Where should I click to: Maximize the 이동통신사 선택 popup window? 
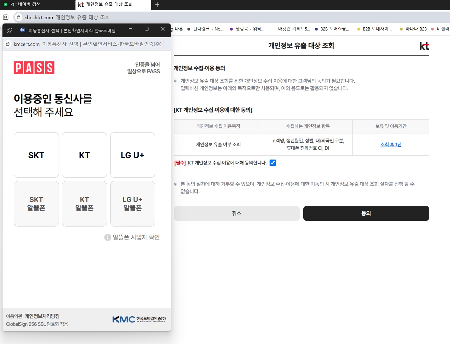(x=147, y=29)
